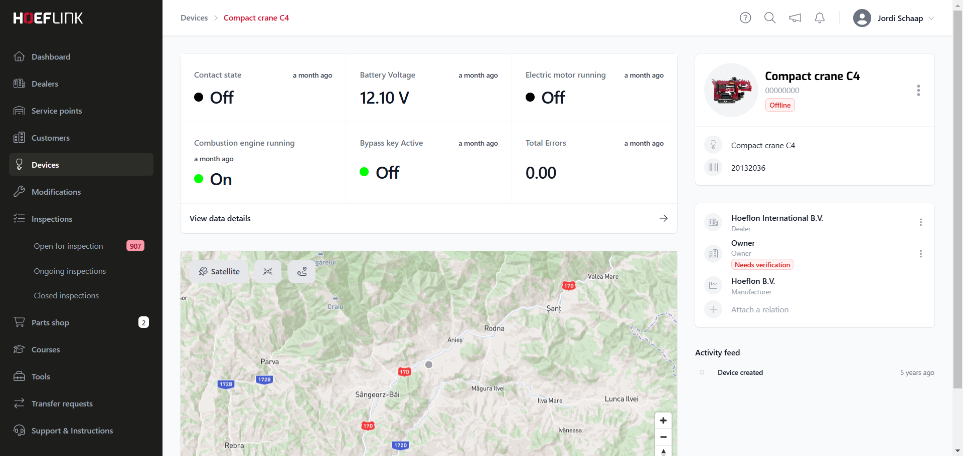Zoom in on the map
Viewport: 963px width, 456px height.
point(663,420)
